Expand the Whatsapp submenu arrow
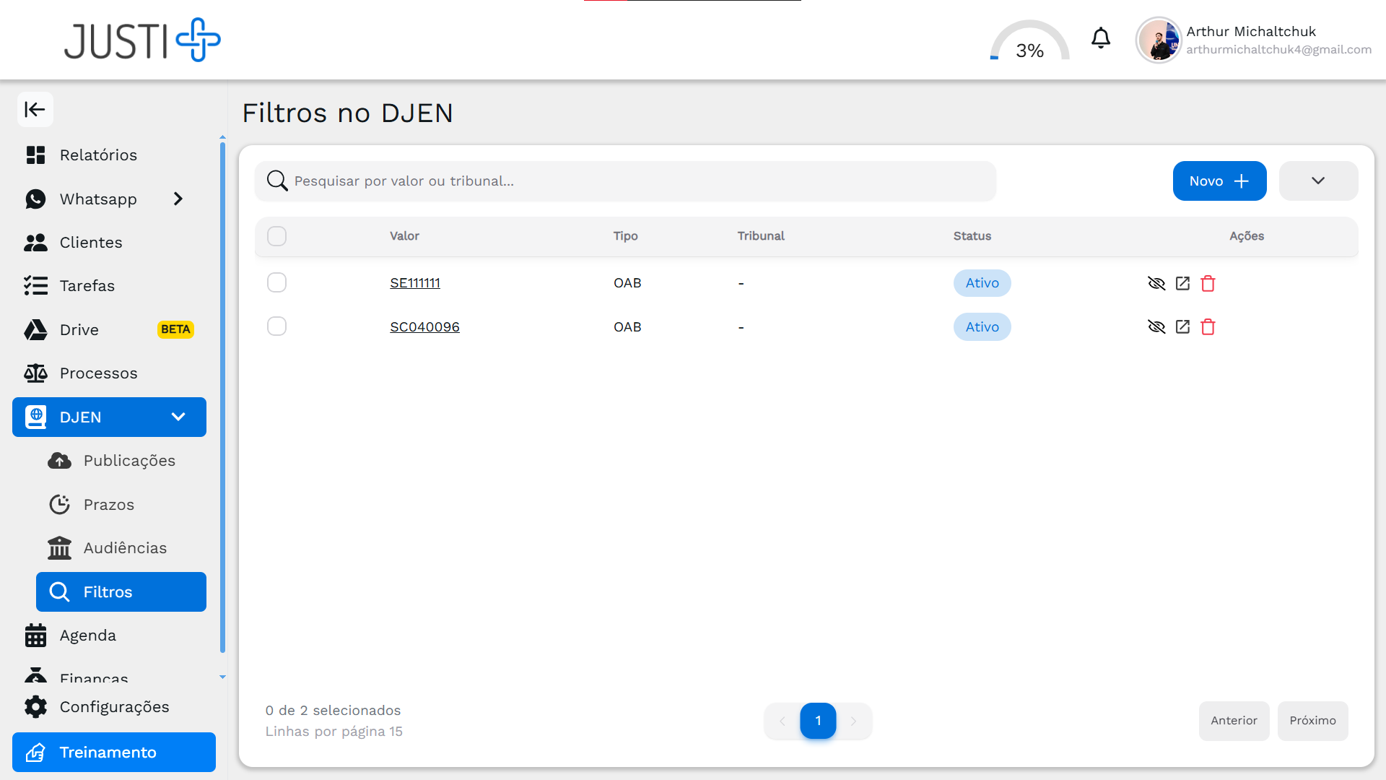The width and height of the screenshot is (1386, 780). (178, 199)
